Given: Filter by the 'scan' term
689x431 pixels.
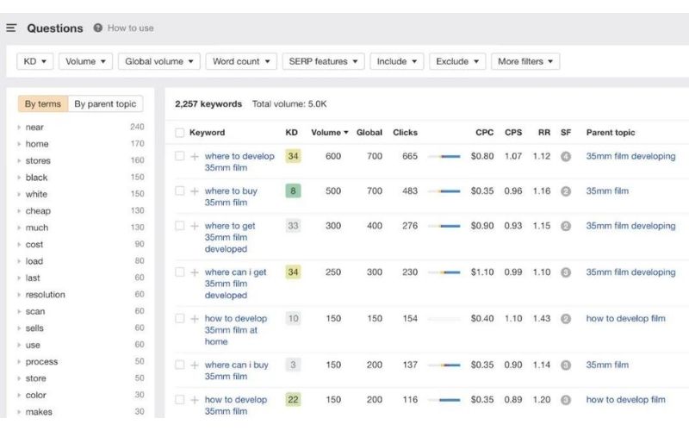Looking at the screenshot, I should pyautogui.click(x=35, y=311).
